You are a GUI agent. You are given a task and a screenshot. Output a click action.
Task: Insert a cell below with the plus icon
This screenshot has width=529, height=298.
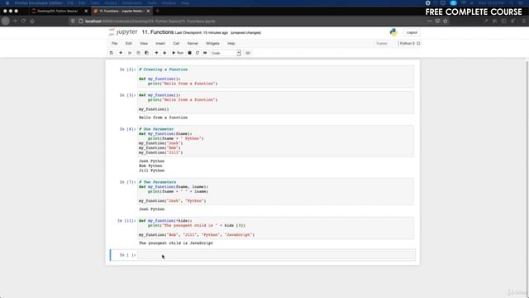121,53
